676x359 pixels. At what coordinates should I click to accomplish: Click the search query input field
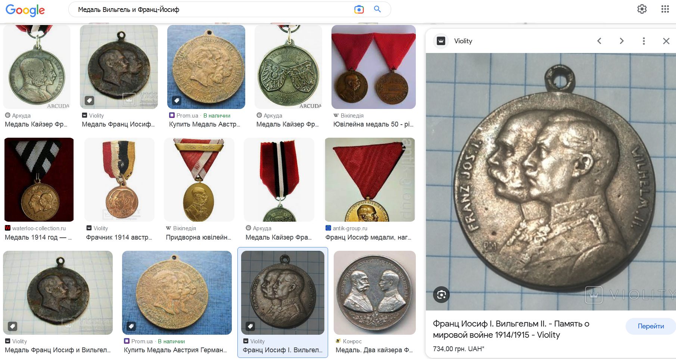[213, 9]
